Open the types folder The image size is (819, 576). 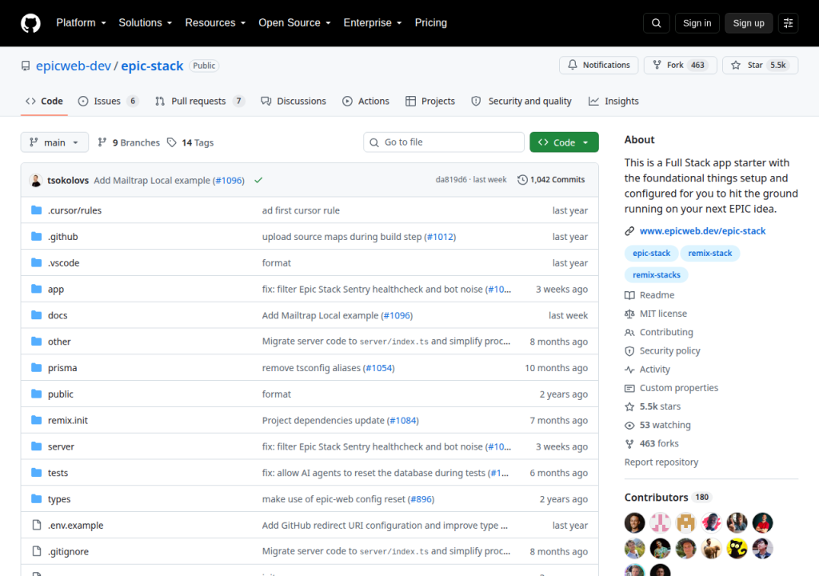[59, 499]
